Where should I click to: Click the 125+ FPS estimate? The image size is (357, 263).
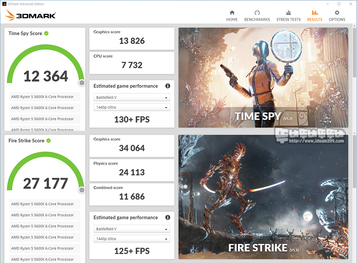tap(132, 251)
